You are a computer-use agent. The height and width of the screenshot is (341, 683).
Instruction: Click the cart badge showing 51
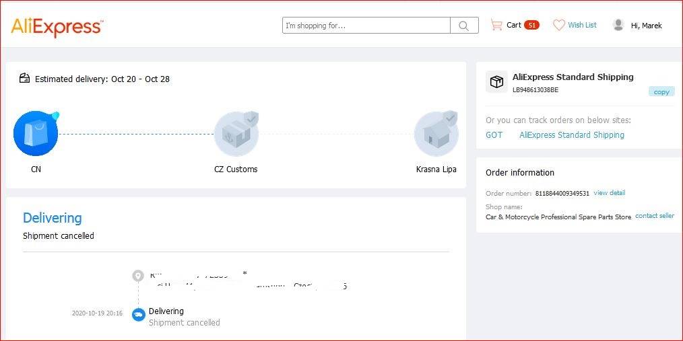coord(531,26)
